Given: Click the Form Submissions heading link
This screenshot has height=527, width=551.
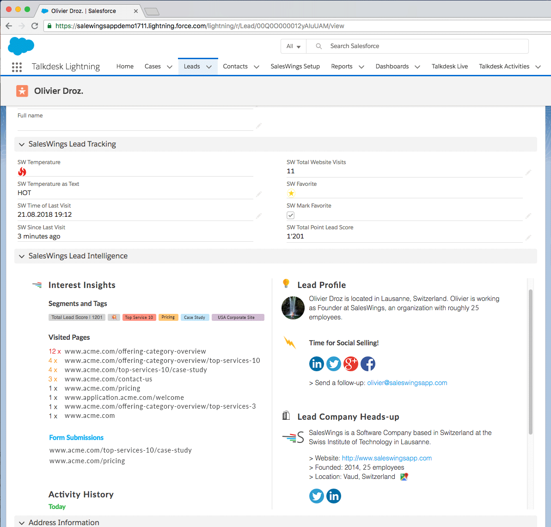Looking at the screenshot, I should coord(76,437).
